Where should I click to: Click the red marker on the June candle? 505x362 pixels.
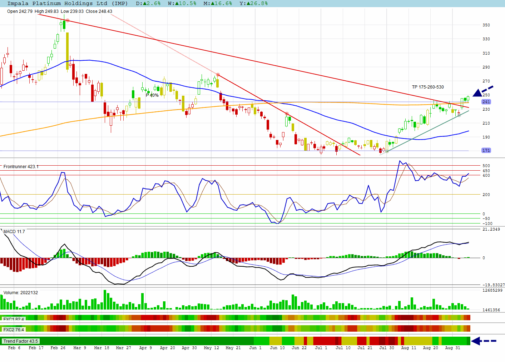tap(287, 114)
